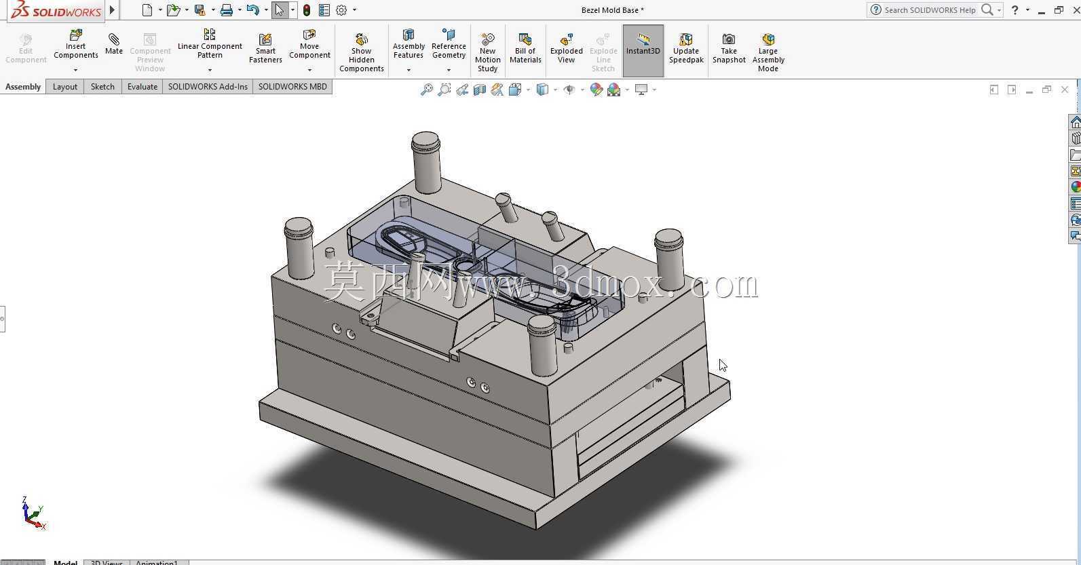Insert a Bill of Materials
Viewport: 1081px width, 565px height.
pos(525,49)
